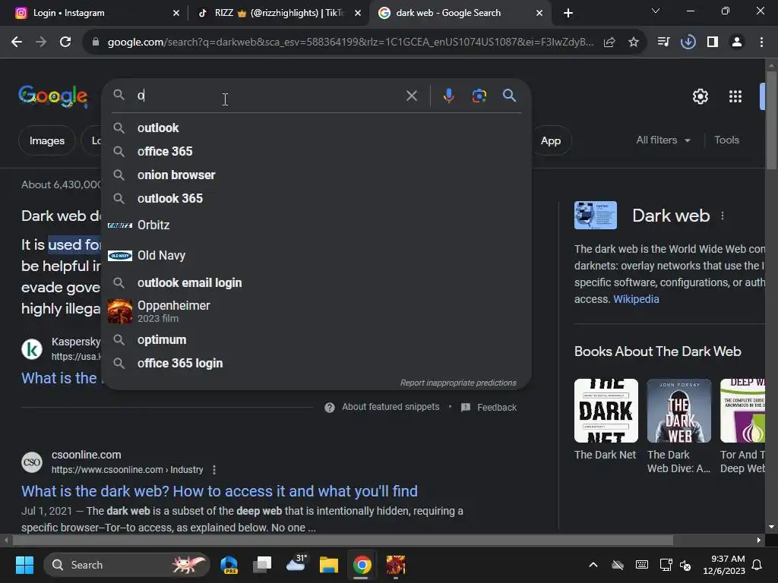Viewport: 778px width, 583px height.
Task: Search by image with Google Lens icon
Action: tap(479, 96)
